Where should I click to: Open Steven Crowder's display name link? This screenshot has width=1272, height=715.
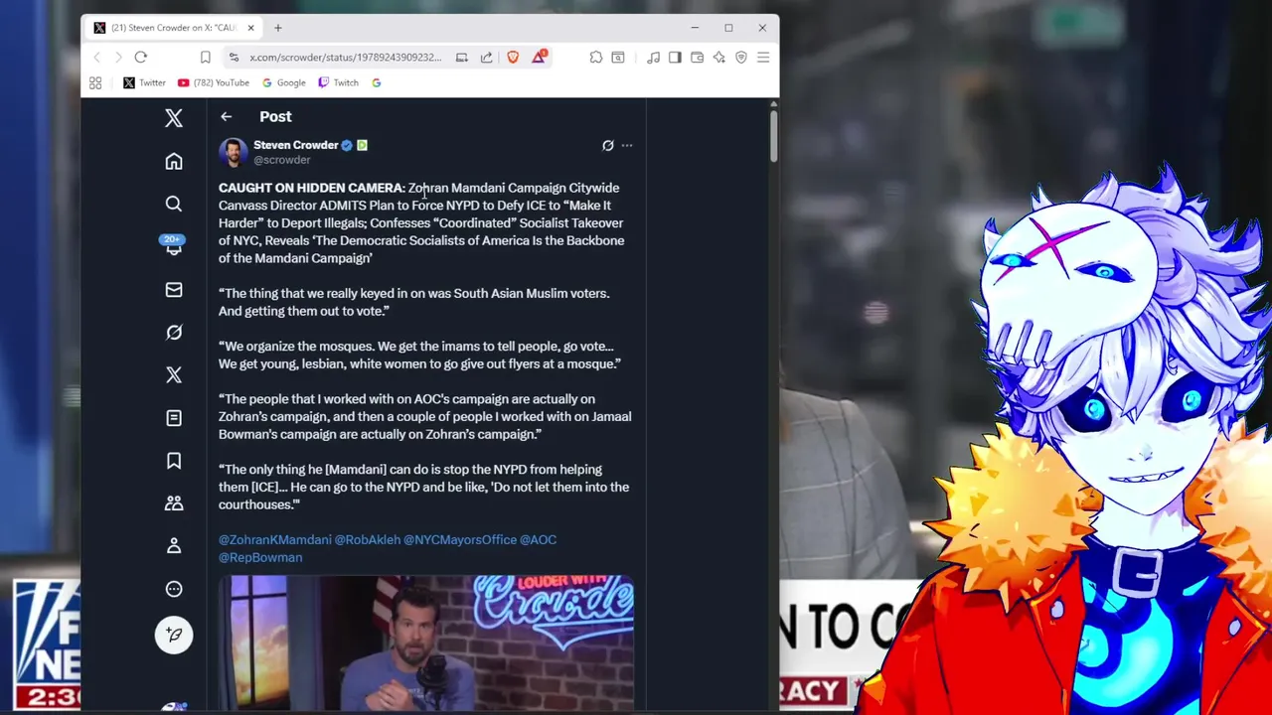(x=295, y=145)
